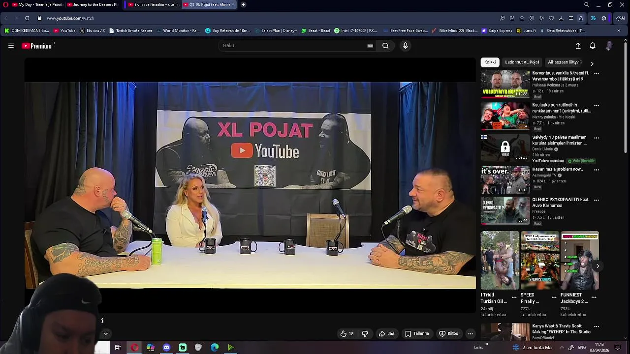Open FUNNIEST Jackboys 2 Short
Screen dimensions: 630x354
point(579,261)
